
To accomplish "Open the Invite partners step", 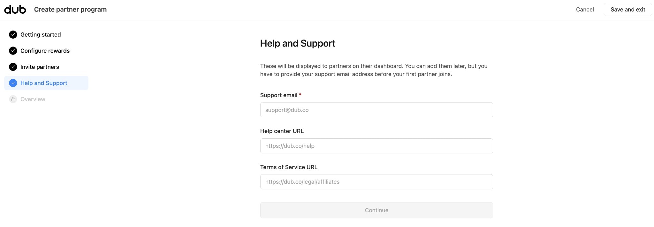I will pos(40,67).
